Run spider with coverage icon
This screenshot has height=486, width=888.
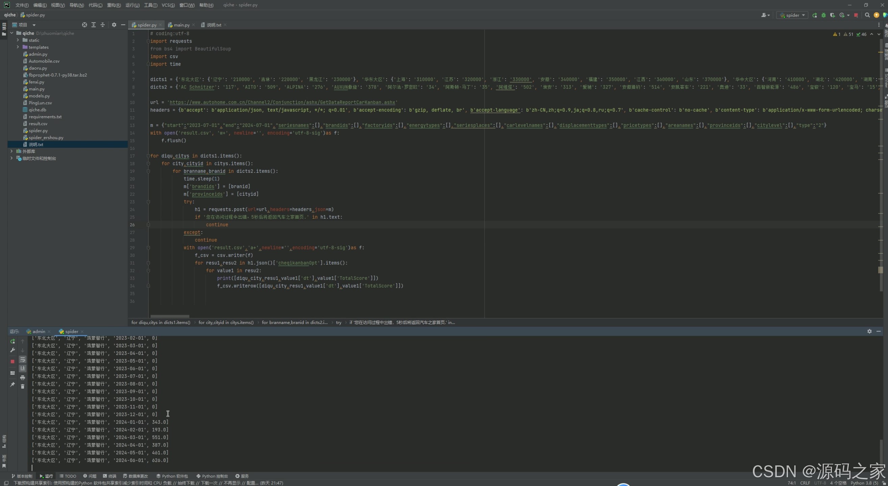pos(833,15)
